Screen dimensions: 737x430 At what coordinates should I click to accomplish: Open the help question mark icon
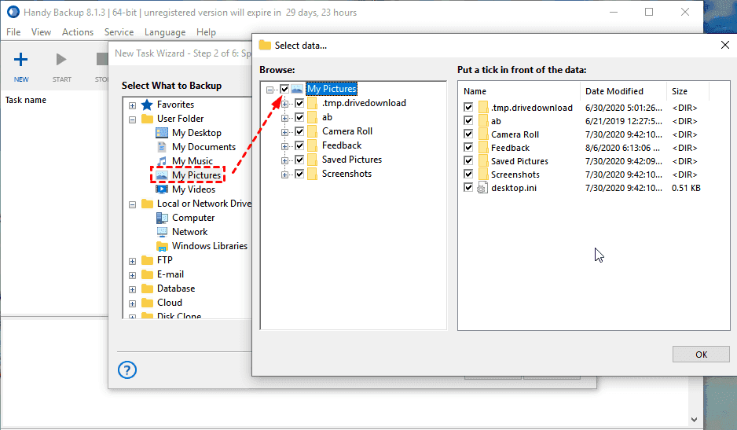[127, 369]
